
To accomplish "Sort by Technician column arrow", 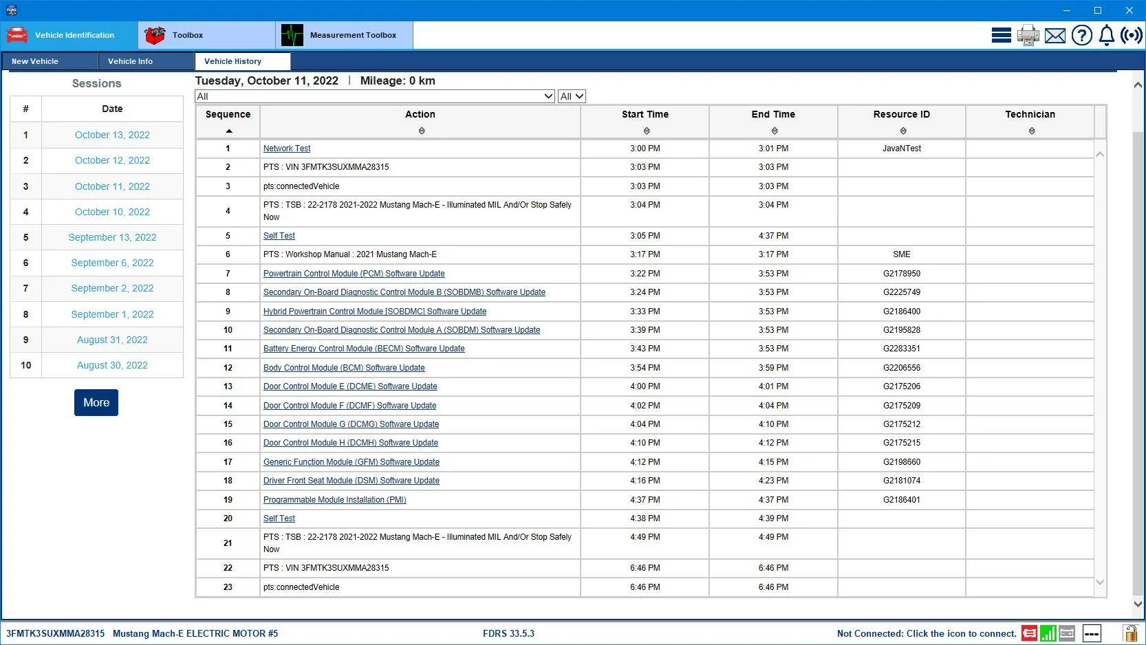I will [1032, 131].
